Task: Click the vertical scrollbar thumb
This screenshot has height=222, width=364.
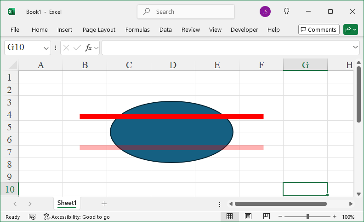Action: [x=358, y=94]
